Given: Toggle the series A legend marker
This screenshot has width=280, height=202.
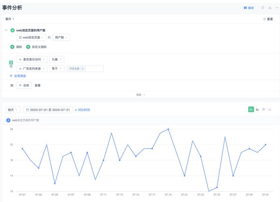Looking at the screenshot, I should pos(8,120).
